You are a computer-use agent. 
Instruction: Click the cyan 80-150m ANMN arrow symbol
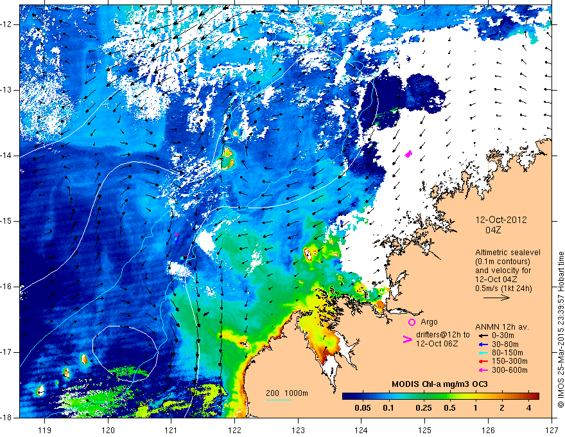(x=483, y=353)
